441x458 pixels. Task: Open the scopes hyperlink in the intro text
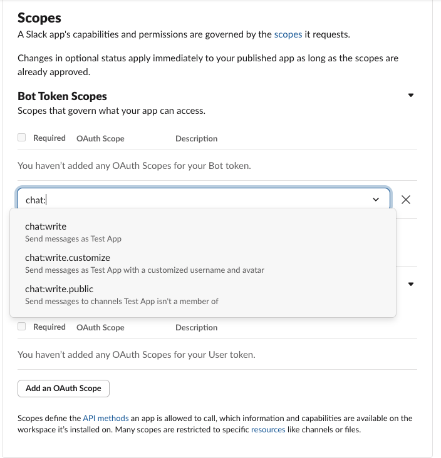288,35
